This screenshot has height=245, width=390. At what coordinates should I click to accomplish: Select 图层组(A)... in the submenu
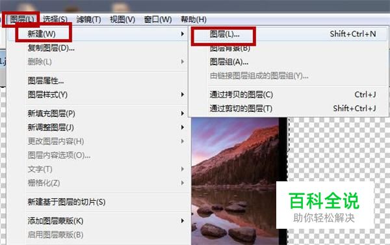229,62
